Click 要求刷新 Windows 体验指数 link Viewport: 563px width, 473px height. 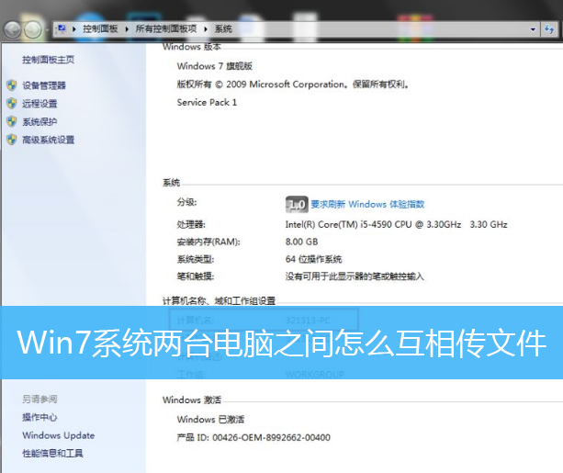coord(367,205)
